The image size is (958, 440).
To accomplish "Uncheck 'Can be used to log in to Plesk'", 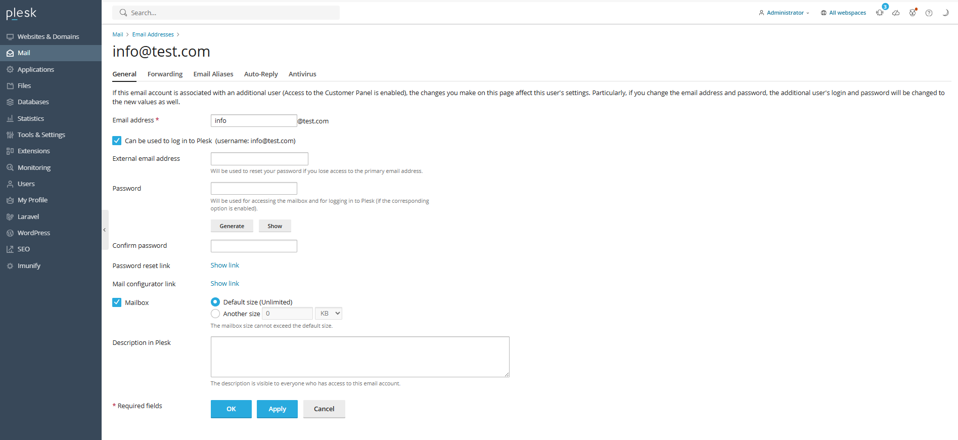I will click(x=117, y=141).
